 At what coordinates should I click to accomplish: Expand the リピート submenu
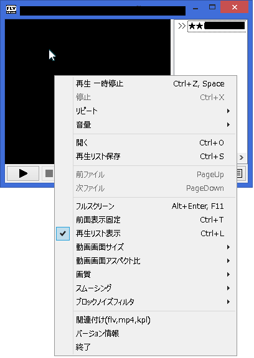[146, 111]
